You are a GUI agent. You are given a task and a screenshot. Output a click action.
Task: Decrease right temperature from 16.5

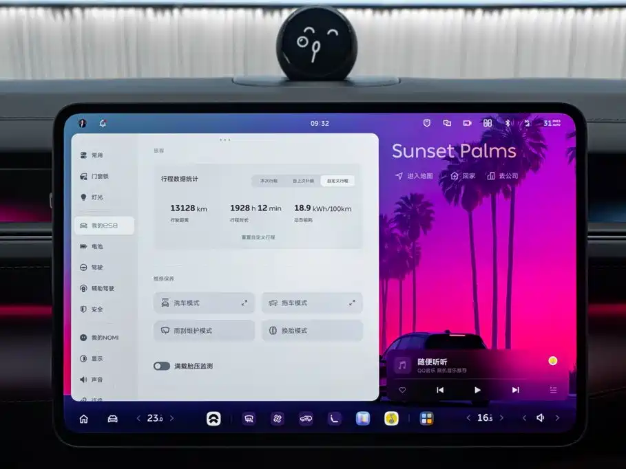click(468, 418)
